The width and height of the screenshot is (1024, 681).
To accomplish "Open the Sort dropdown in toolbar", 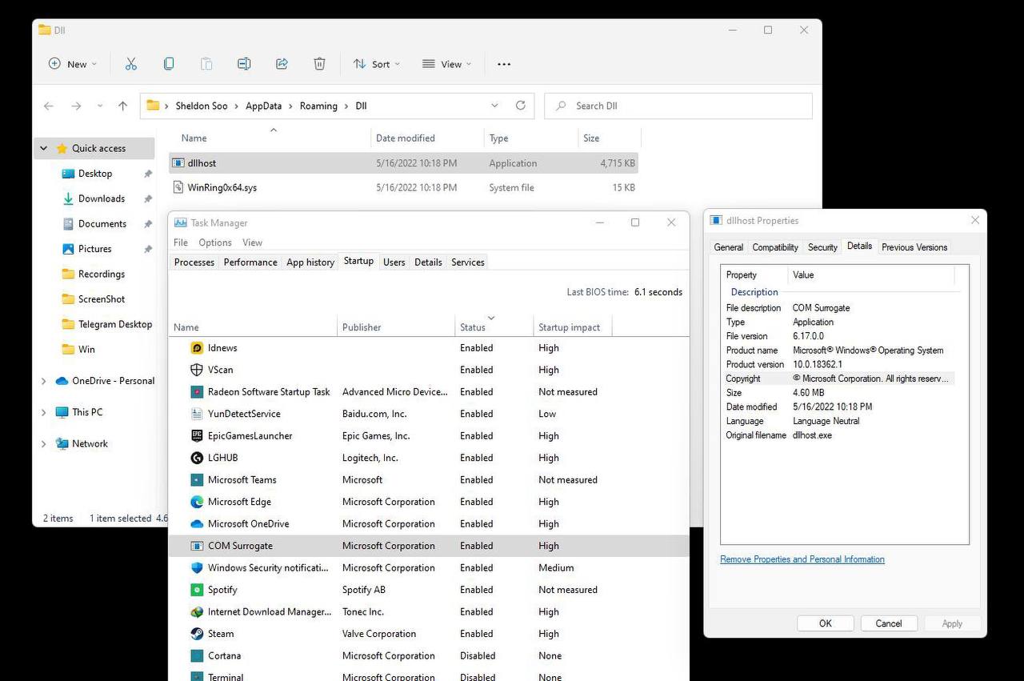I will click(376, 64).
